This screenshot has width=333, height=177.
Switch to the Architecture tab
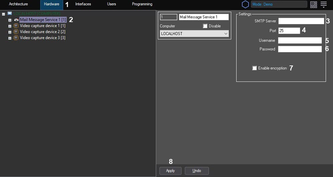tap(18, 4)
